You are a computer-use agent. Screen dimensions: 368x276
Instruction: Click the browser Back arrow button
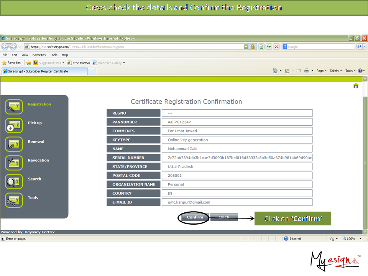[5, 47]
